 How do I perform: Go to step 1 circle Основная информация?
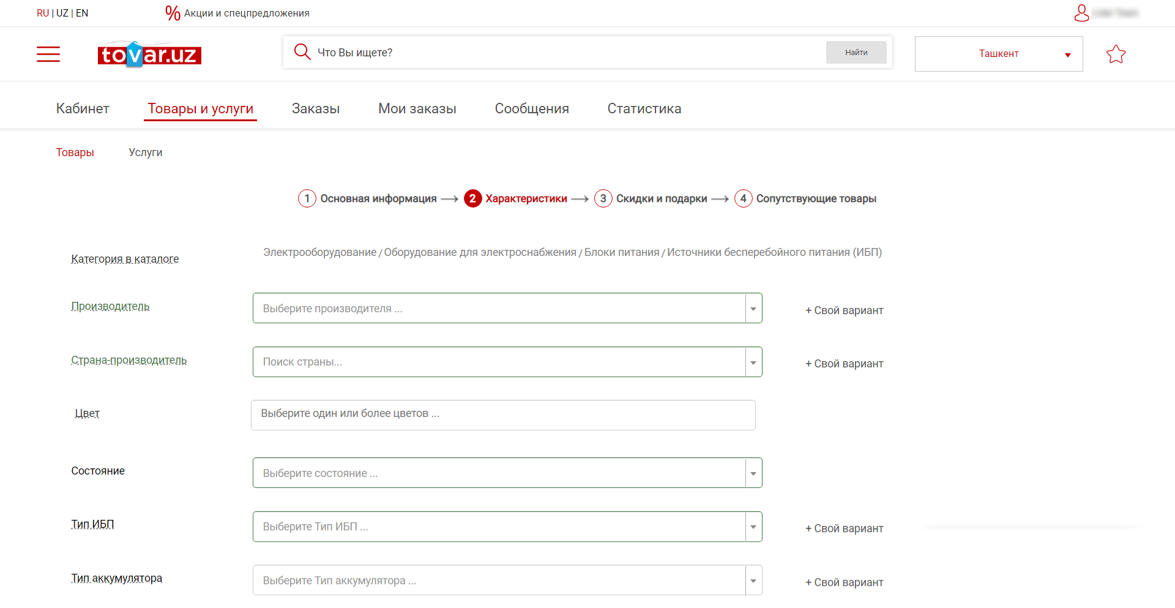pyautogui.click(x=307, y=198)
